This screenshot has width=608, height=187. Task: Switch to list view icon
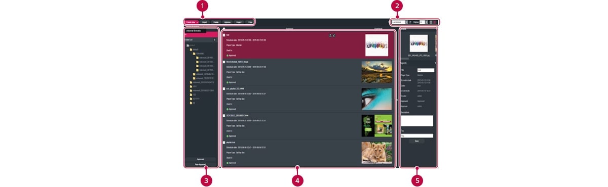pyautogui.click(x=431, y=22)
